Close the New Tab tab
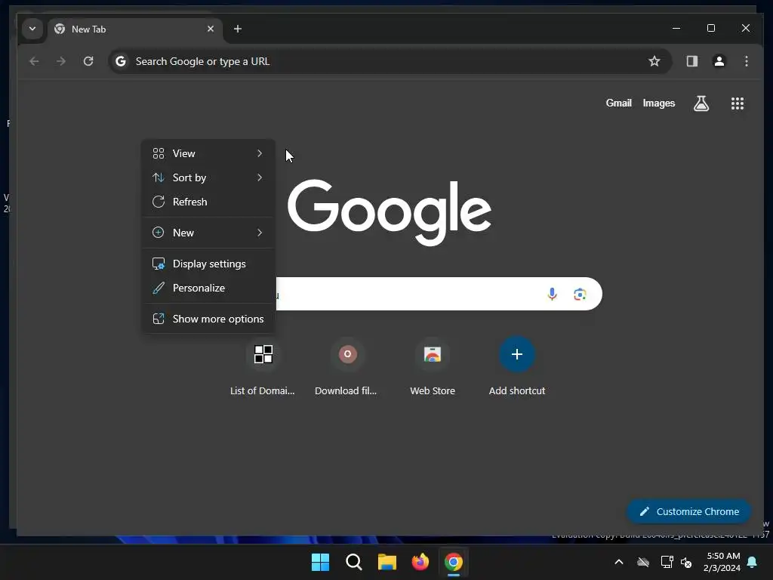The height and width of the screenshot is (580, 773). [x=211, y=29]
